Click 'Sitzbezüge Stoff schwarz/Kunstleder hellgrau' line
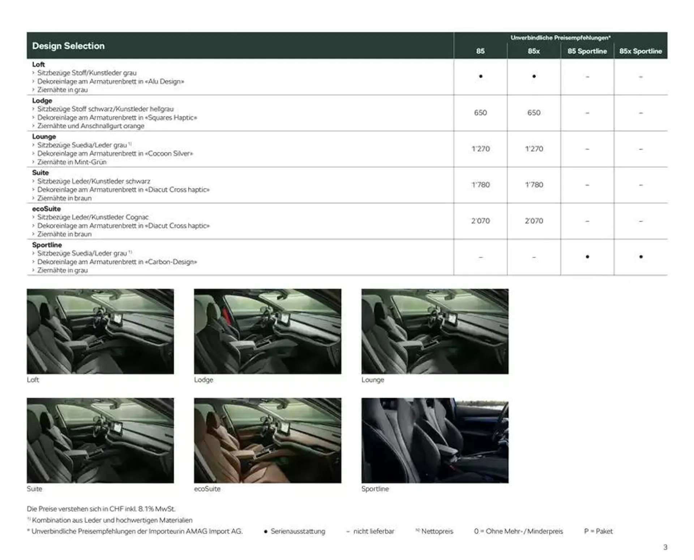694x560 pixels. (105, 109)
